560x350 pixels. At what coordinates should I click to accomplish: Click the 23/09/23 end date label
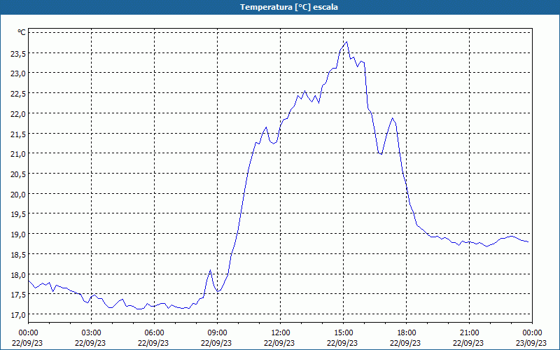click(532, 343)
